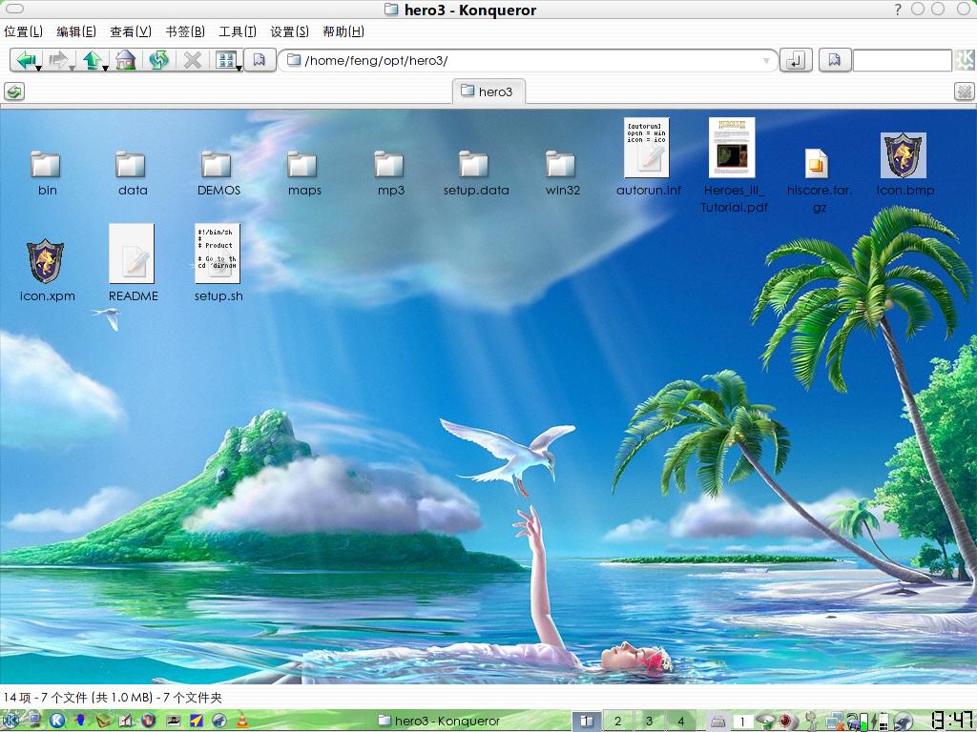Screen dimensions: 977x732
Task: Expand the Back button history arrow
Action: [x=38, y=68]
